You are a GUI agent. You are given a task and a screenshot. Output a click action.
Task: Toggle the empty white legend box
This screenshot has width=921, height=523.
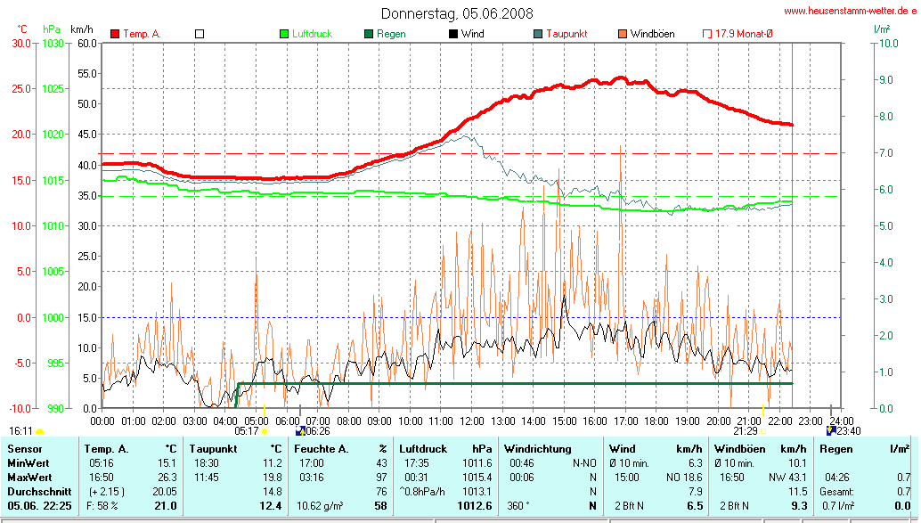tap(200, 34)
